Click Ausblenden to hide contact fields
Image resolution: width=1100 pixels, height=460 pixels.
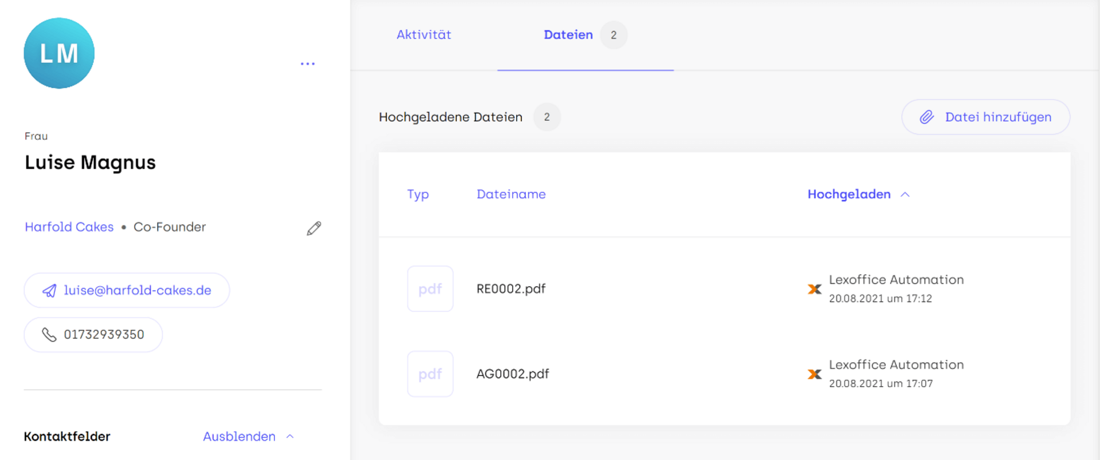pyautogui.click(x=239, y=437)
